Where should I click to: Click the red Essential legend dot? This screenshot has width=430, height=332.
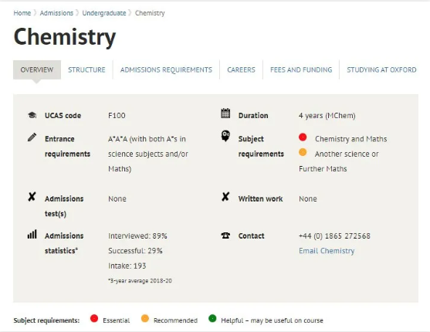[94, 318]
